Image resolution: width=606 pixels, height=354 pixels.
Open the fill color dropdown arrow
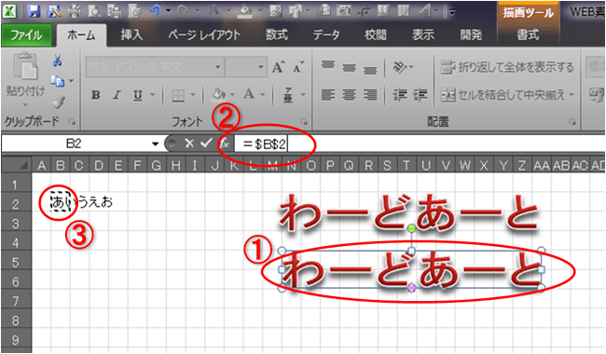(x=232, y=95)
